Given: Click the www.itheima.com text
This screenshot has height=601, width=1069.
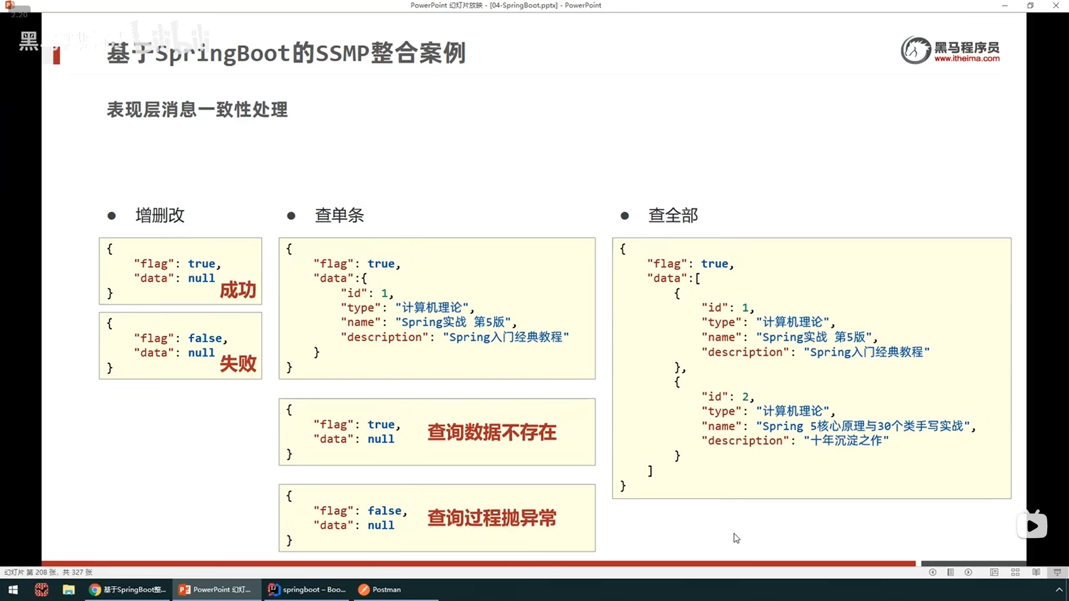Looking at the screenshot, I should coord(967,58).
